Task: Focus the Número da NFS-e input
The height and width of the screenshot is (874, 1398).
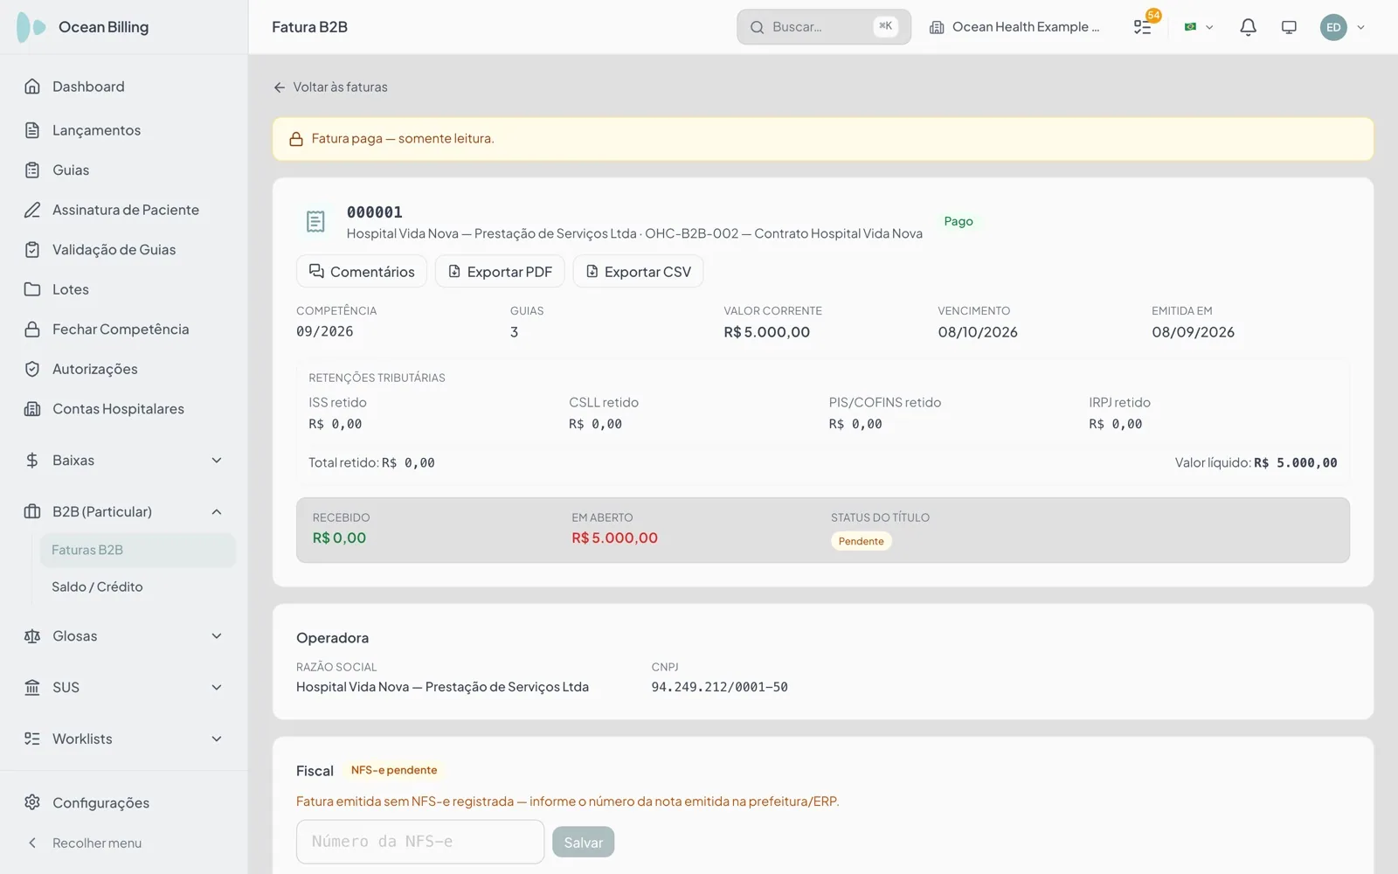Action: point(420,842)
